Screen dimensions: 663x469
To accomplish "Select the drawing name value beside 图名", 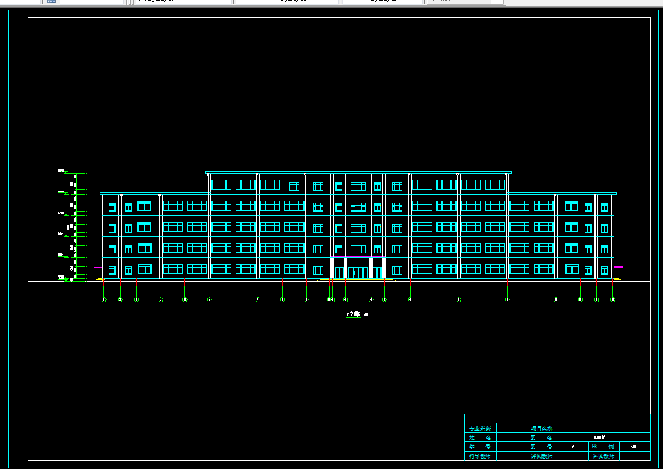I will tap(599, 438).
